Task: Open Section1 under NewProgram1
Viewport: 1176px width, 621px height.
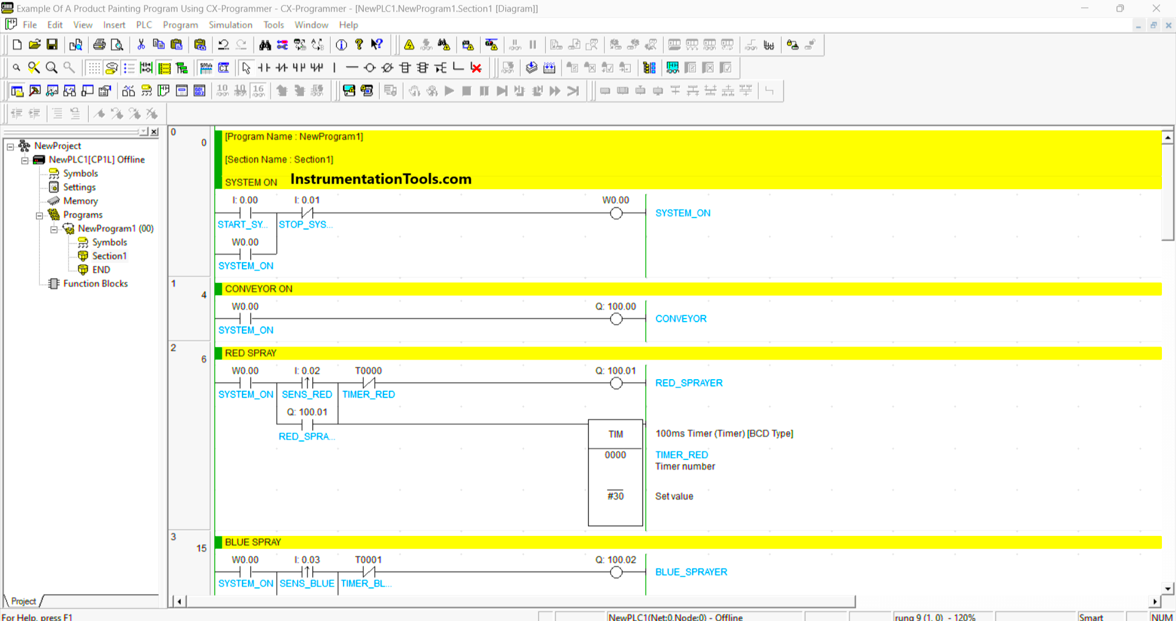Action: tap(109, 255)
